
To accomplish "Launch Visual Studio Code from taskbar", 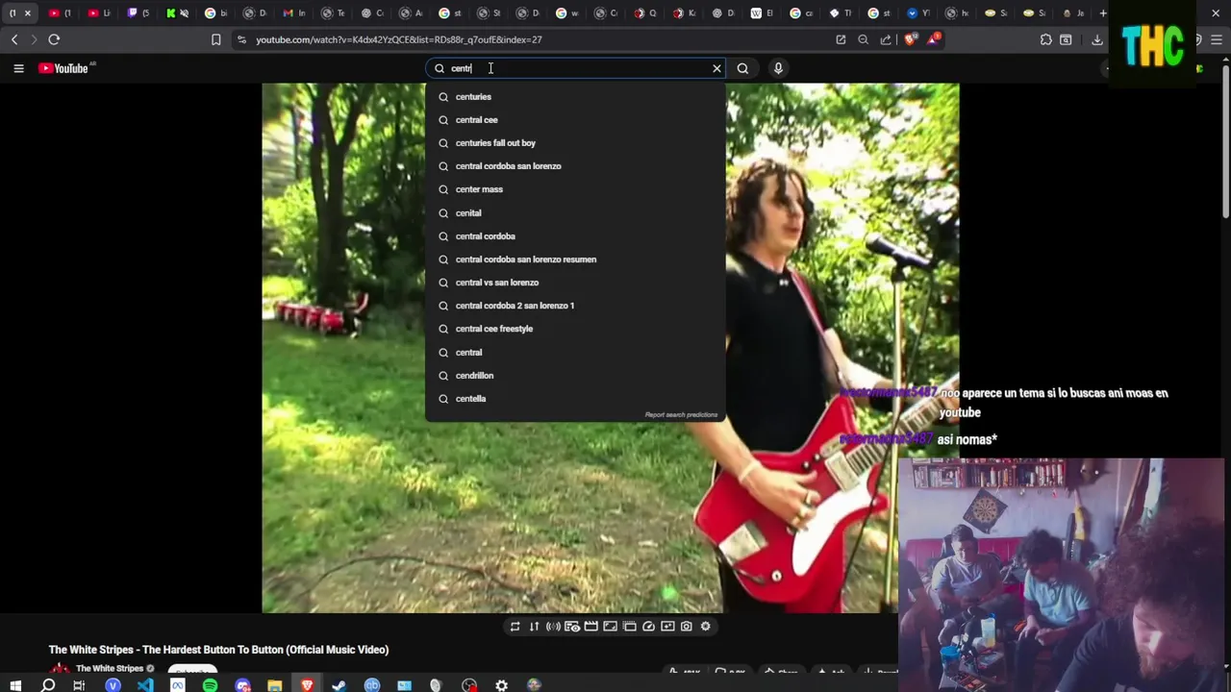I will 144,685.
